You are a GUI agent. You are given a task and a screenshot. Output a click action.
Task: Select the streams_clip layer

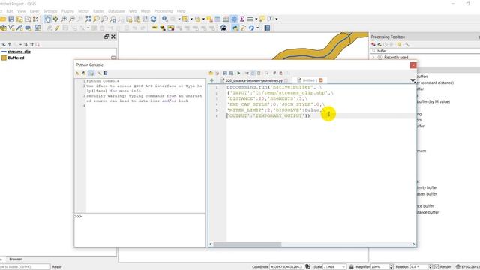pos(19,52)
